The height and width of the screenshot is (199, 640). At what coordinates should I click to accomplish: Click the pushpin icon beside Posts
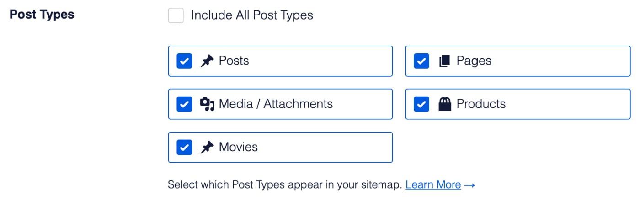point(207,61)
